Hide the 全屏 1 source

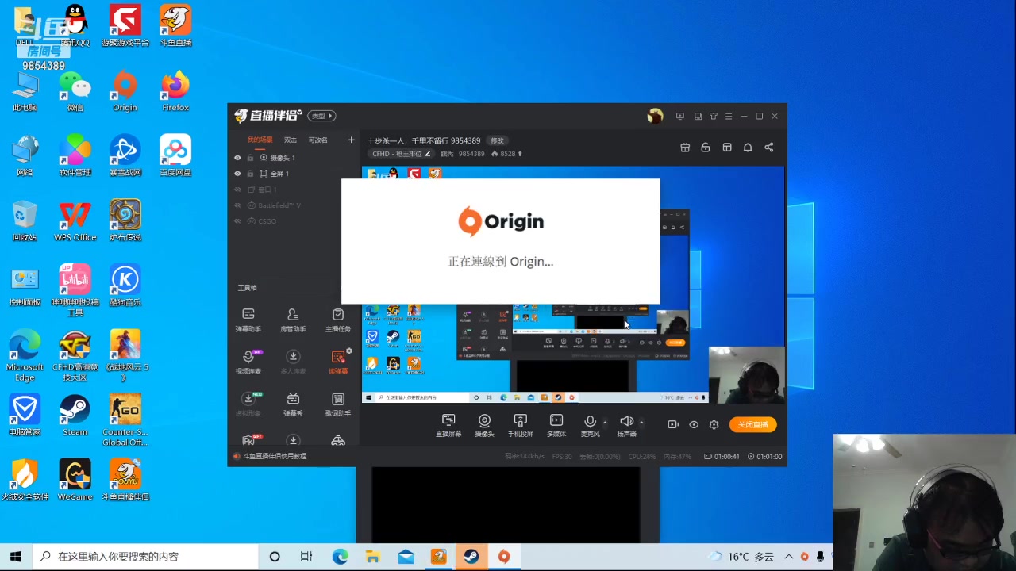(237, 174)
